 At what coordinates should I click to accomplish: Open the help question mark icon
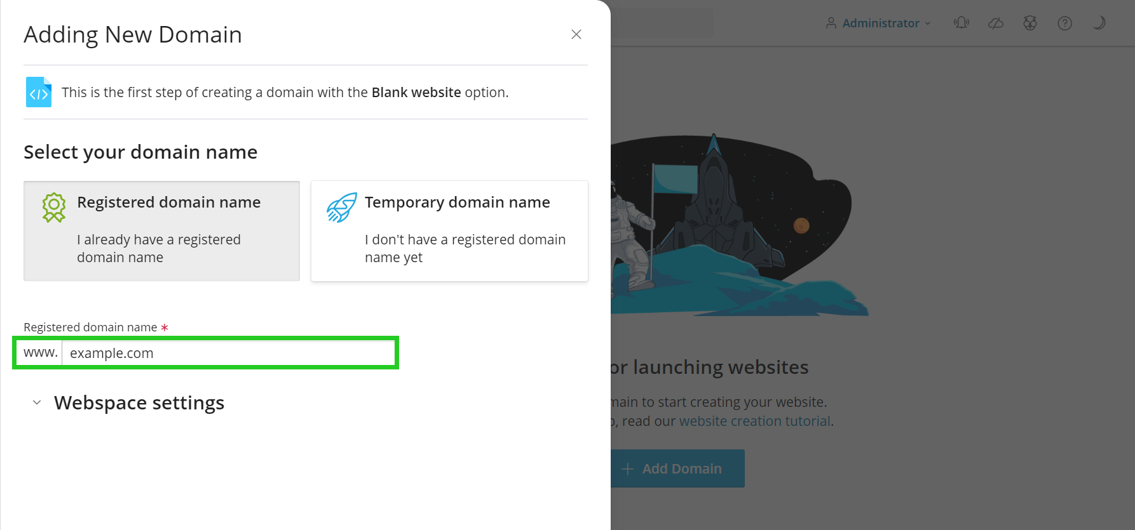click(1064, 23)
